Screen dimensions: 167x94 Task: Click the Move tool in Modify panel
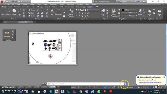point(32,10)
